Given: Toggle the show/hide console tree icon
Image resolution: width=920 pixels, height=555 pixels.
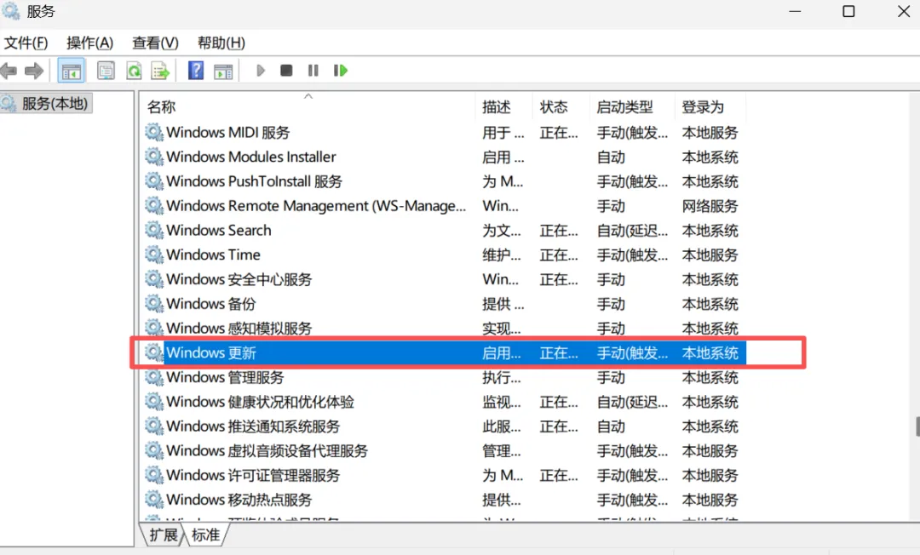Looking at the screenshot, I should click(71, 71).
